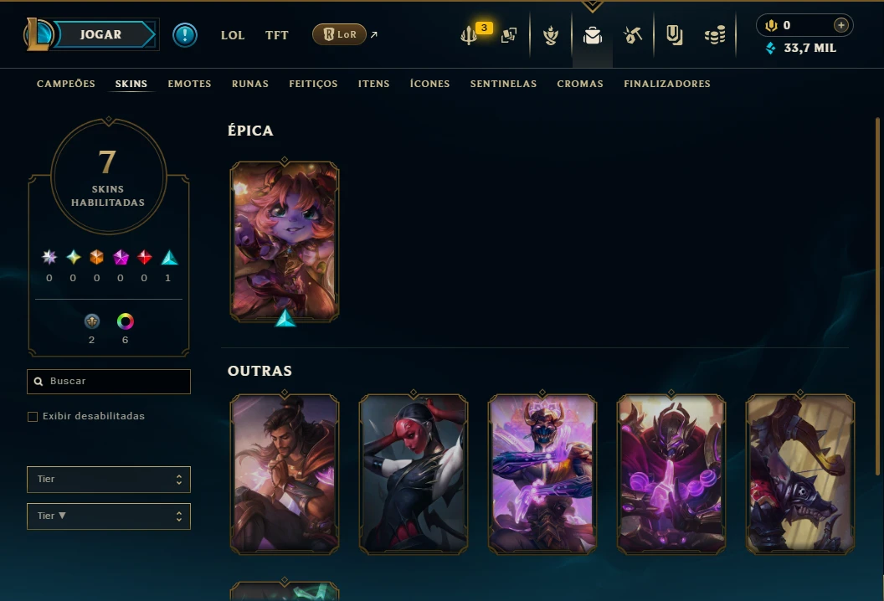The image size is (884, 601).
Task: Open the Clash trophy icon with badge
Action: click(x=470, y=35)
